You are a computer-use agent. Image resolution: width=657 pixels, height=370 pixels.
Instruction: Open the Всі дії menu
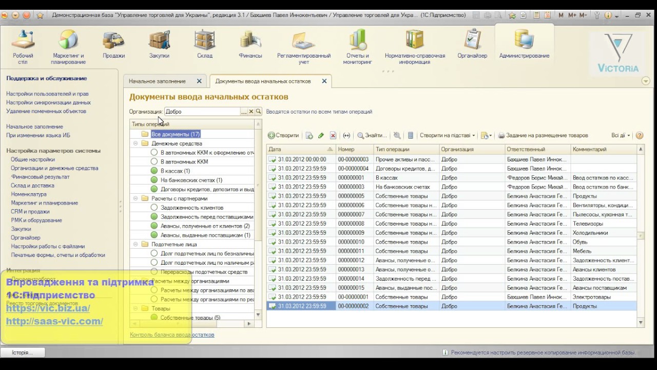click(621, 136)
